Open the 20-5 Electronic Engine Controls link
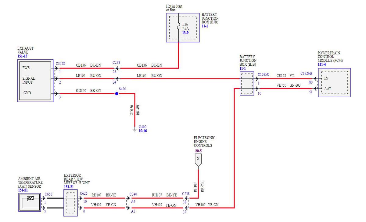366x222 pixels. click(x=198, y=151)
